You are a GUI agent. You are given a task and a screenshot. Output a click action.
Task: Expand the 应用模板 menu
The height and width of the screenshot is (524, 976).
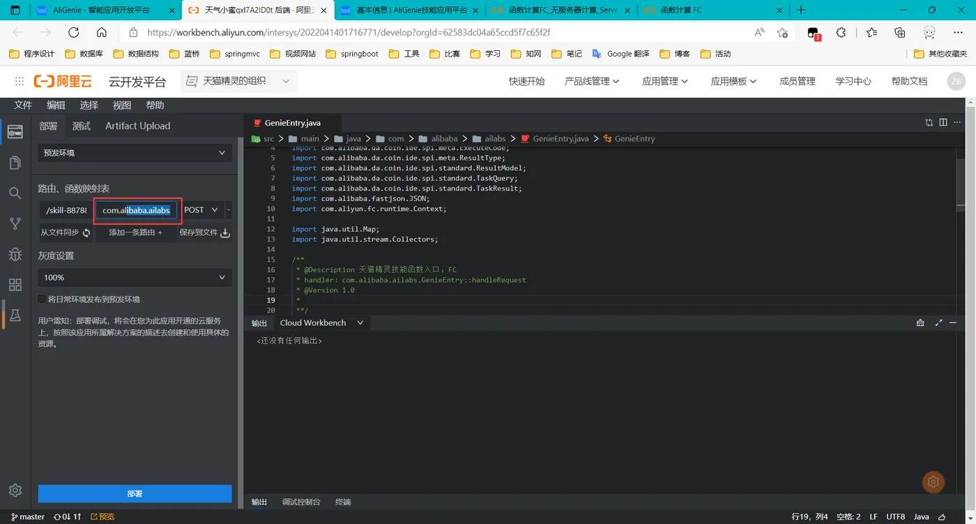pyautogui.click(x=734, y=81)
